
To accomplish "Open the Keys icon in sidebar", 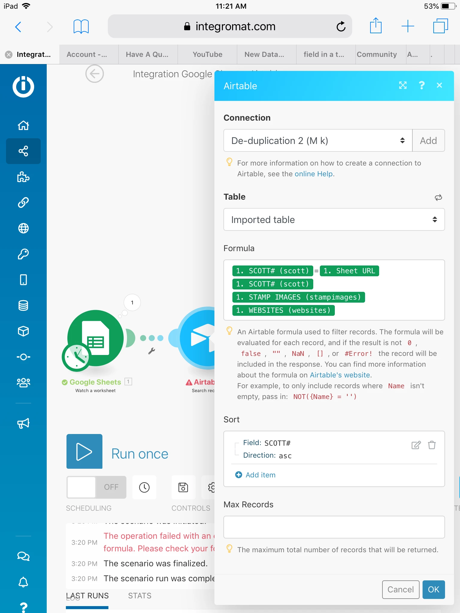I will pos(23,254).
